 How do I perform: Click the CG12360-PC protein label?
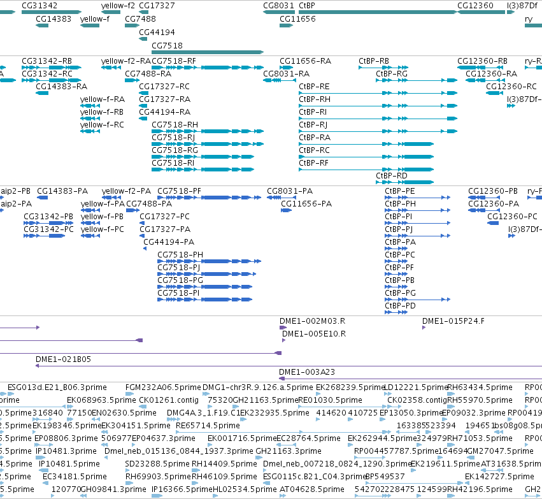[x=512, y=217]
